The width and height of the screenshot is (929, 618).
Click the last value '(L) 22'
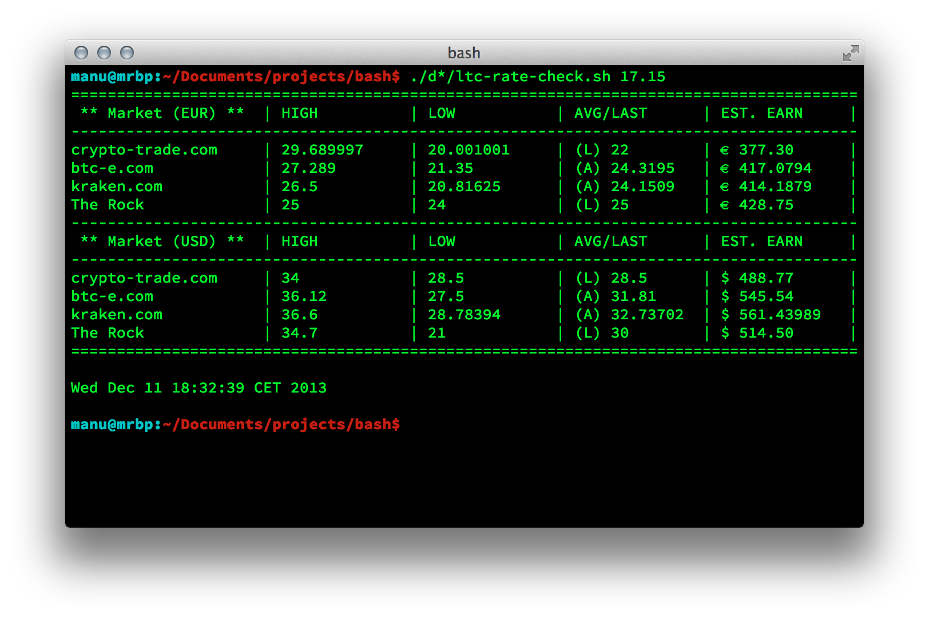pos(602,150)
